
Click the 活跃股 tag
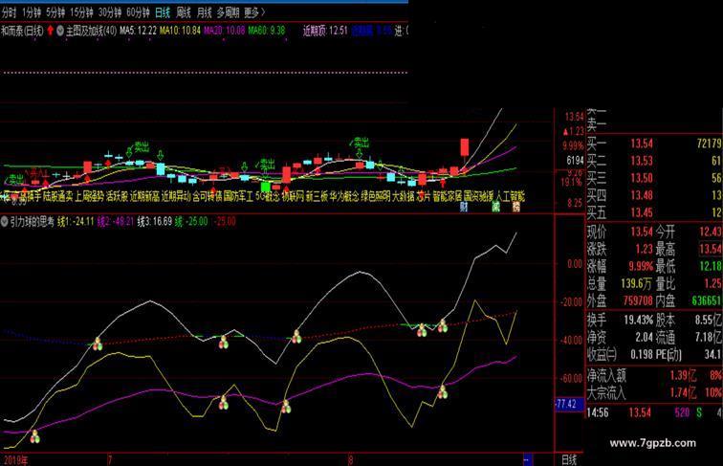point(117,197)
